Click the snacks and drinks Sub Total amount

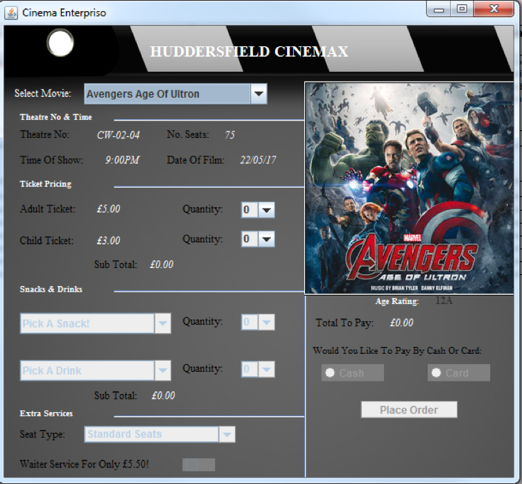pyautogui.click(x=163, y=395)
